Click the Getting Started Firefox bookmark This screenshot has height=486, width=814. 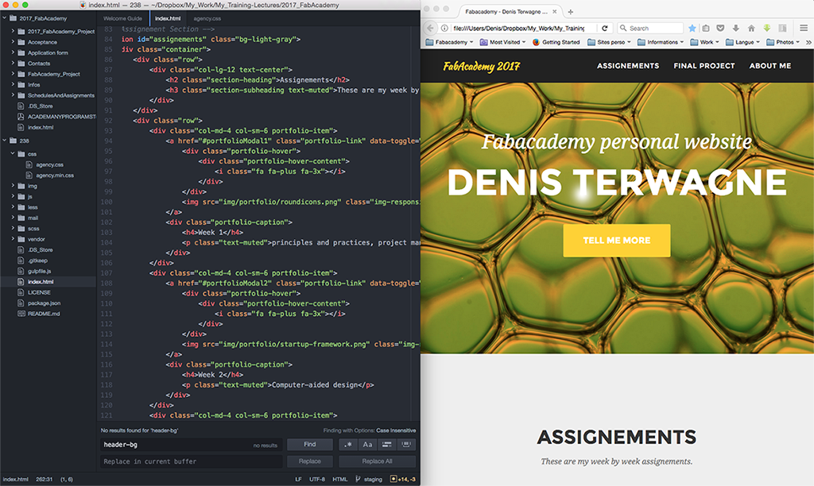pos(556,42)
